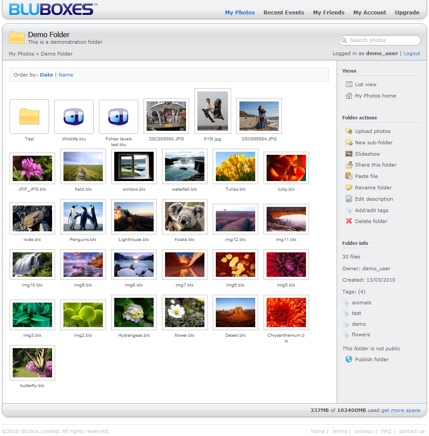Open the Hydrangeas.blx thumbnail

tap(134, 312)
